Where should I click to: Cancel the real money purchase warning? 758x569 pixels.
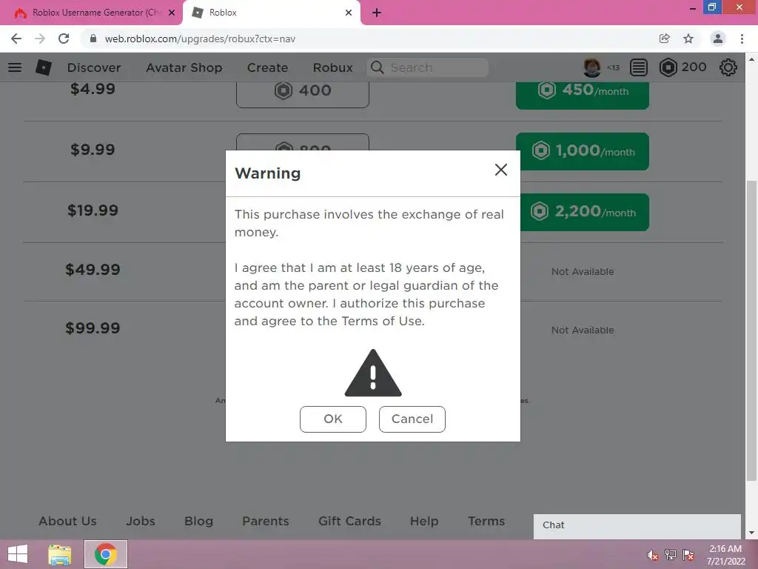point(412,419)
